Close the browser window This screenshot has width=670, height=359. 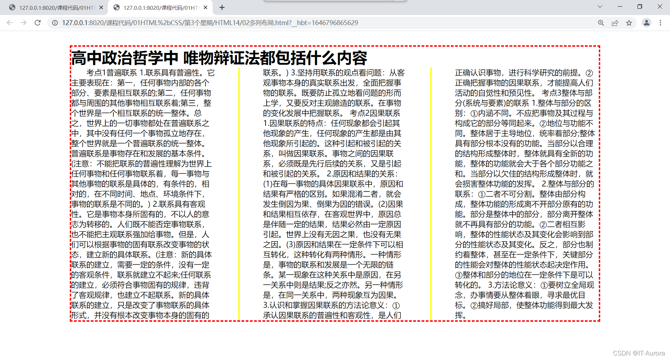(660, 7)
